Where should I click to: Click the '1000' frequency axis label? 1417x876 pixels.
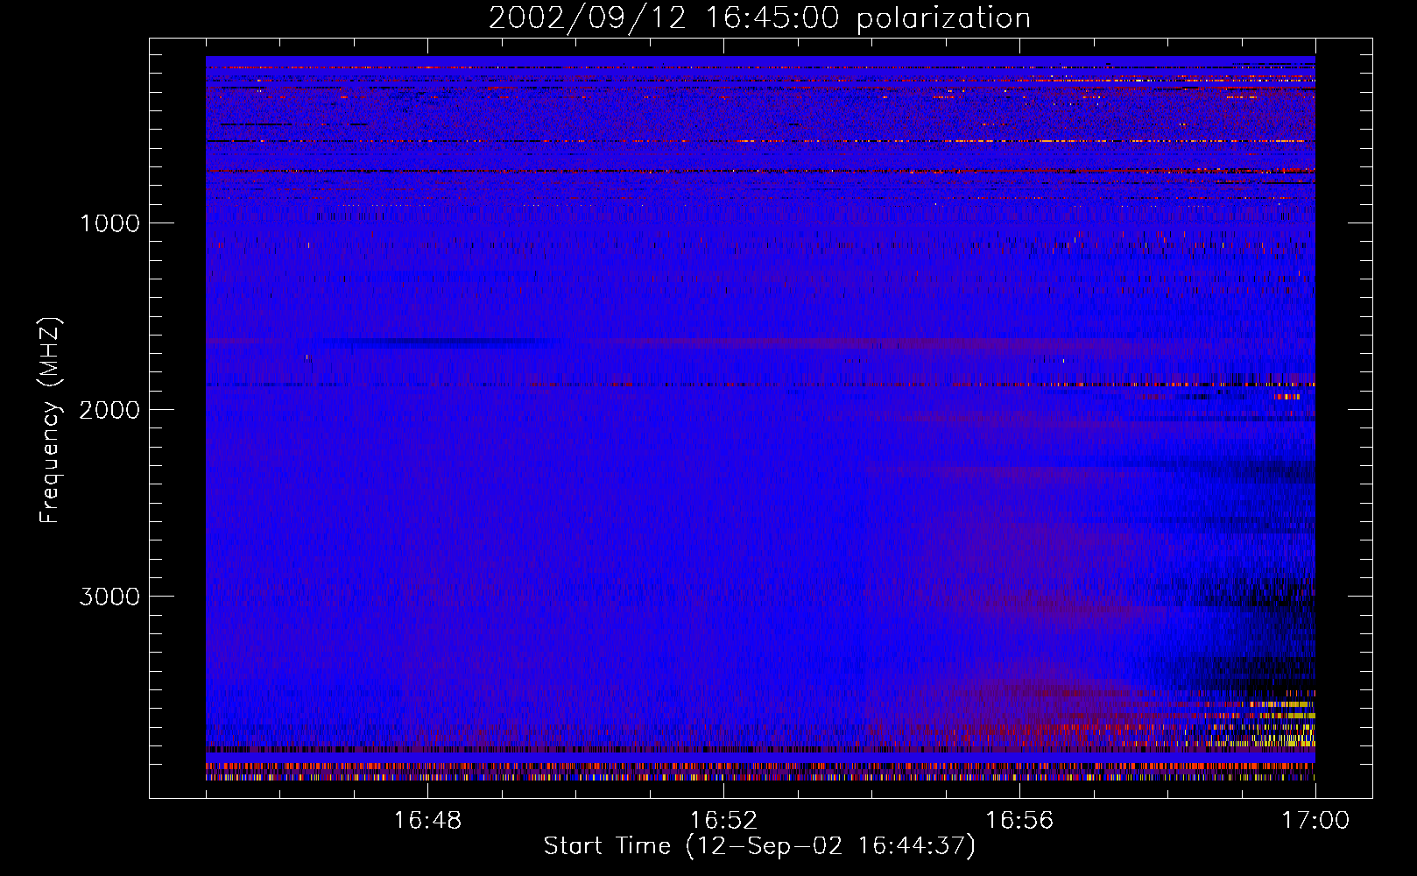click(x=109, y=223)
